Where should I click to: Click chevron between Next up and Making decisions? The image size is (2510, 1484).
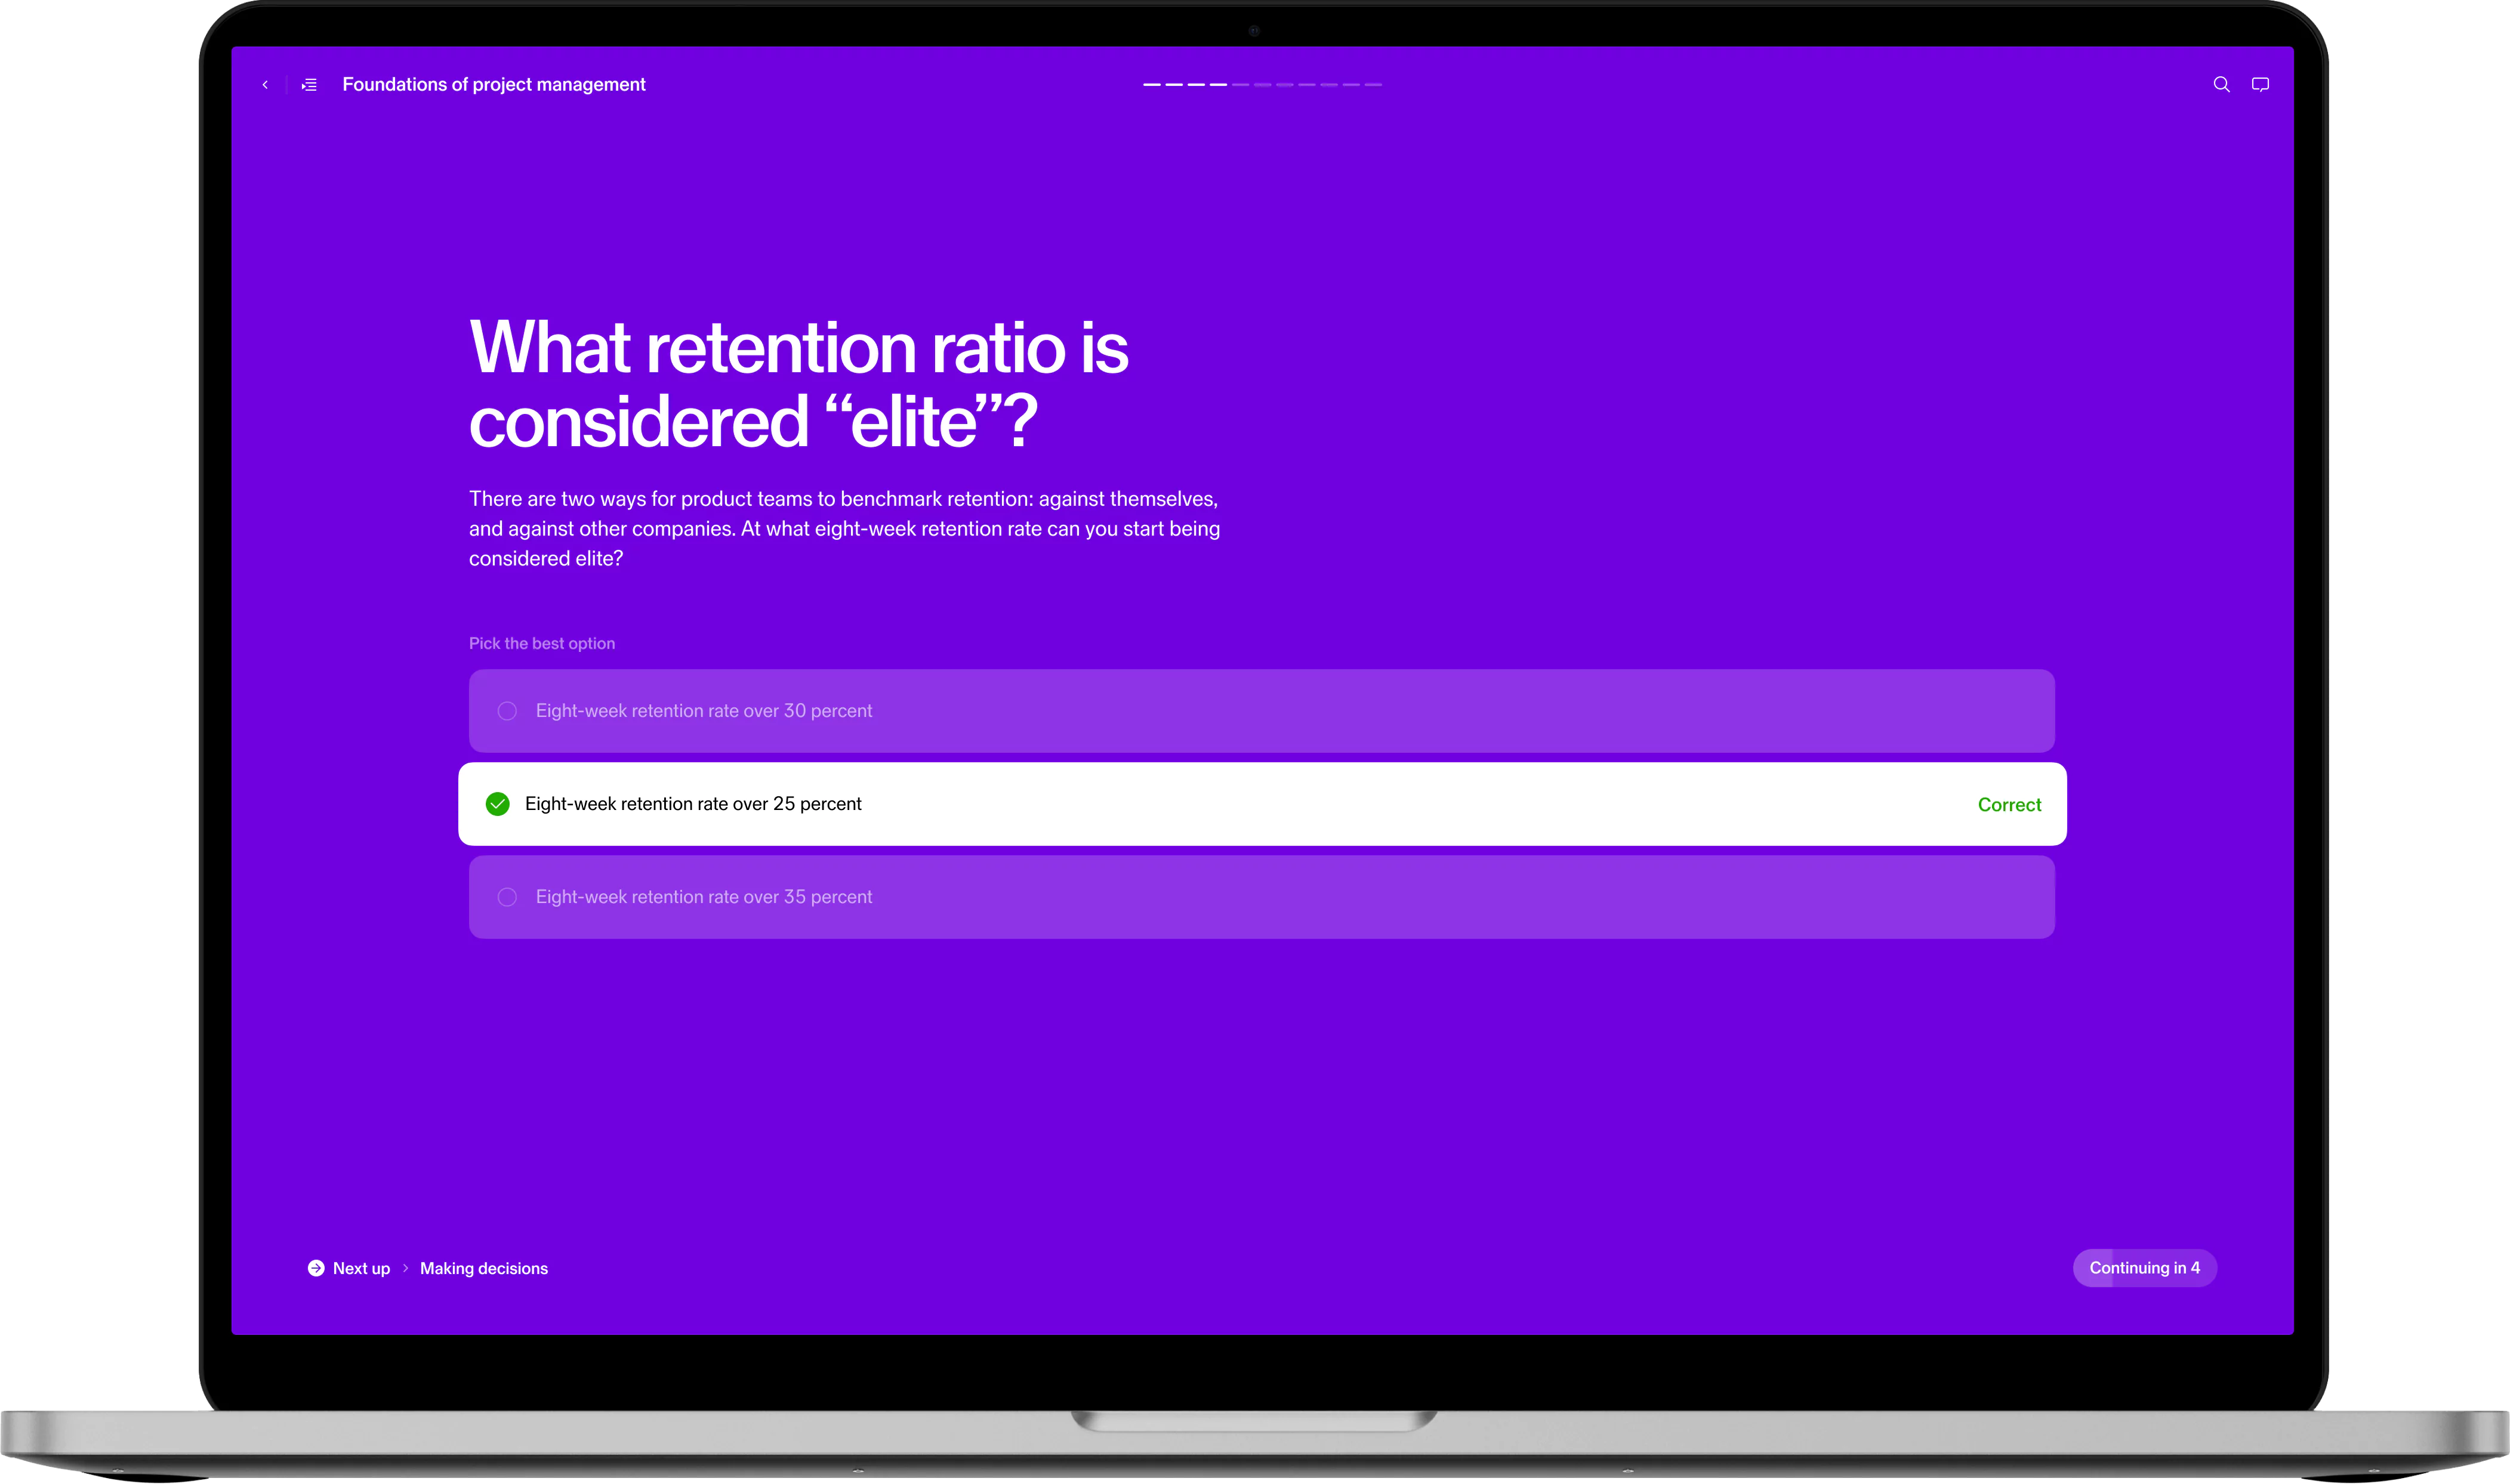click(x=405, y=1268)
